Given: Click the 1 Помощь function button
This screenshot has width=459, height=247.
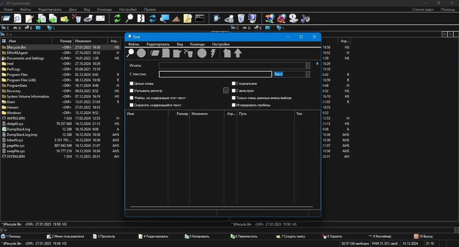Looking at the screenshot, I should pos(11,237).
